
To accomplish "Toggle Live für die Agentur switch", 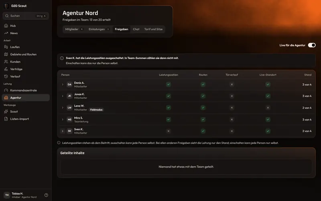I will (x=312, y=45).
